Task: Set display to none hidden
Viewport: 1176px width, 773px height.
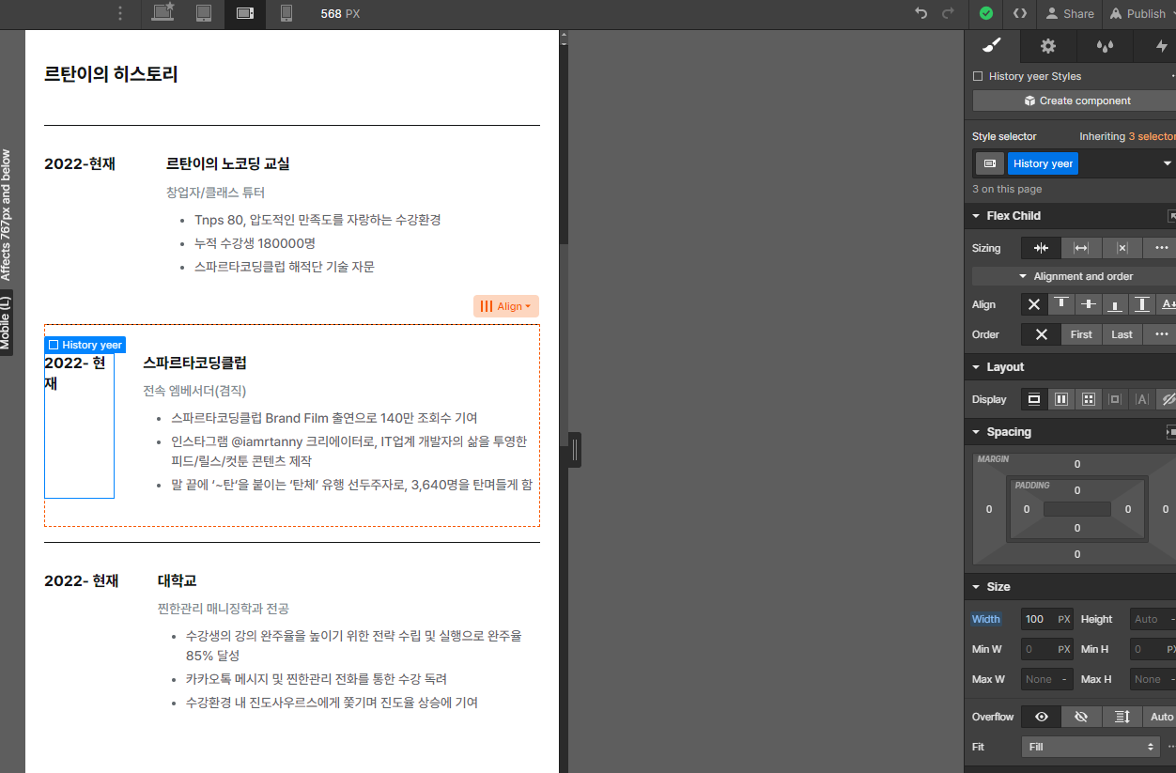Action: coord(1168,399)
